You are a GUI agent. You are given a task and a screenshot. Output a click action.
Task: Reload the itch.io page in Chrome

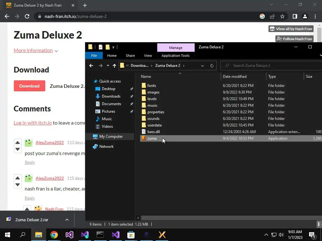pyautogui.click(x=27, y=16)
